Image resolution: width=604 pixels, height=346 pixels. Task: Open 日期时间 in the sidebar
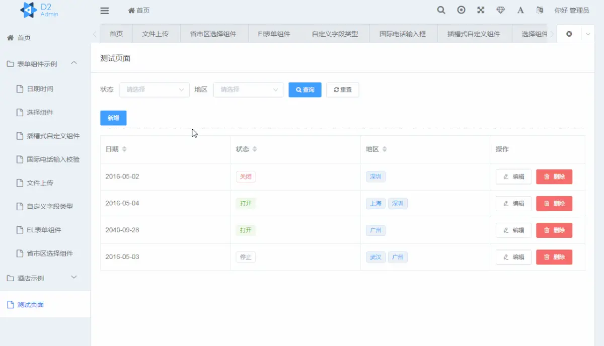[x=40, y=89]
